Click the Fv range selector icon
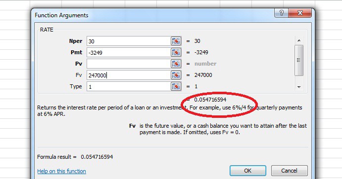Screen dimensions: 342x179 point(176,75)
